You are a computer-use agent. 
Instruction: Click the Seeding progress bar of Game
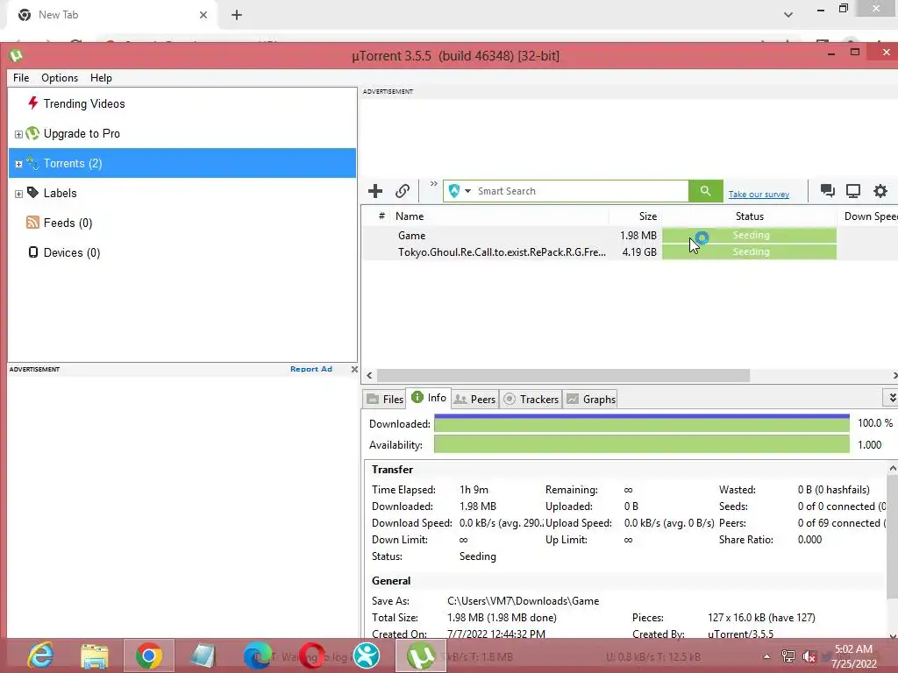tap(749, 235)
